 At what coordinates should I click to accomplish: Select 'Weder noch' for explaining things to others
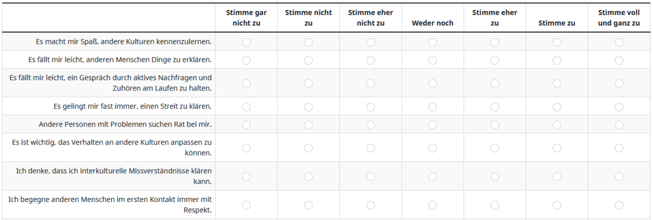coord(433,61)
